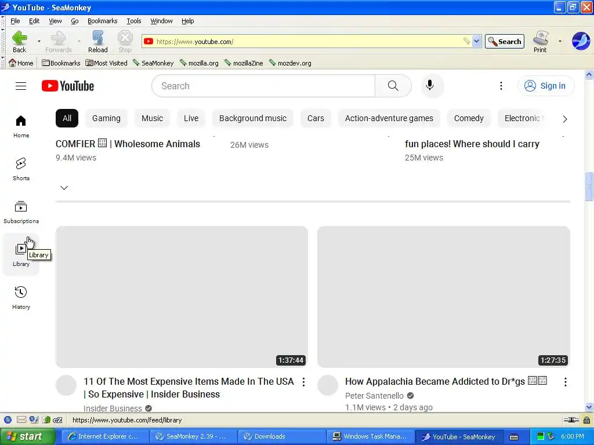Open Bookmarks folder on personal toolbar
The width and height of the screenshot is (594, 445).
(61, 63)
